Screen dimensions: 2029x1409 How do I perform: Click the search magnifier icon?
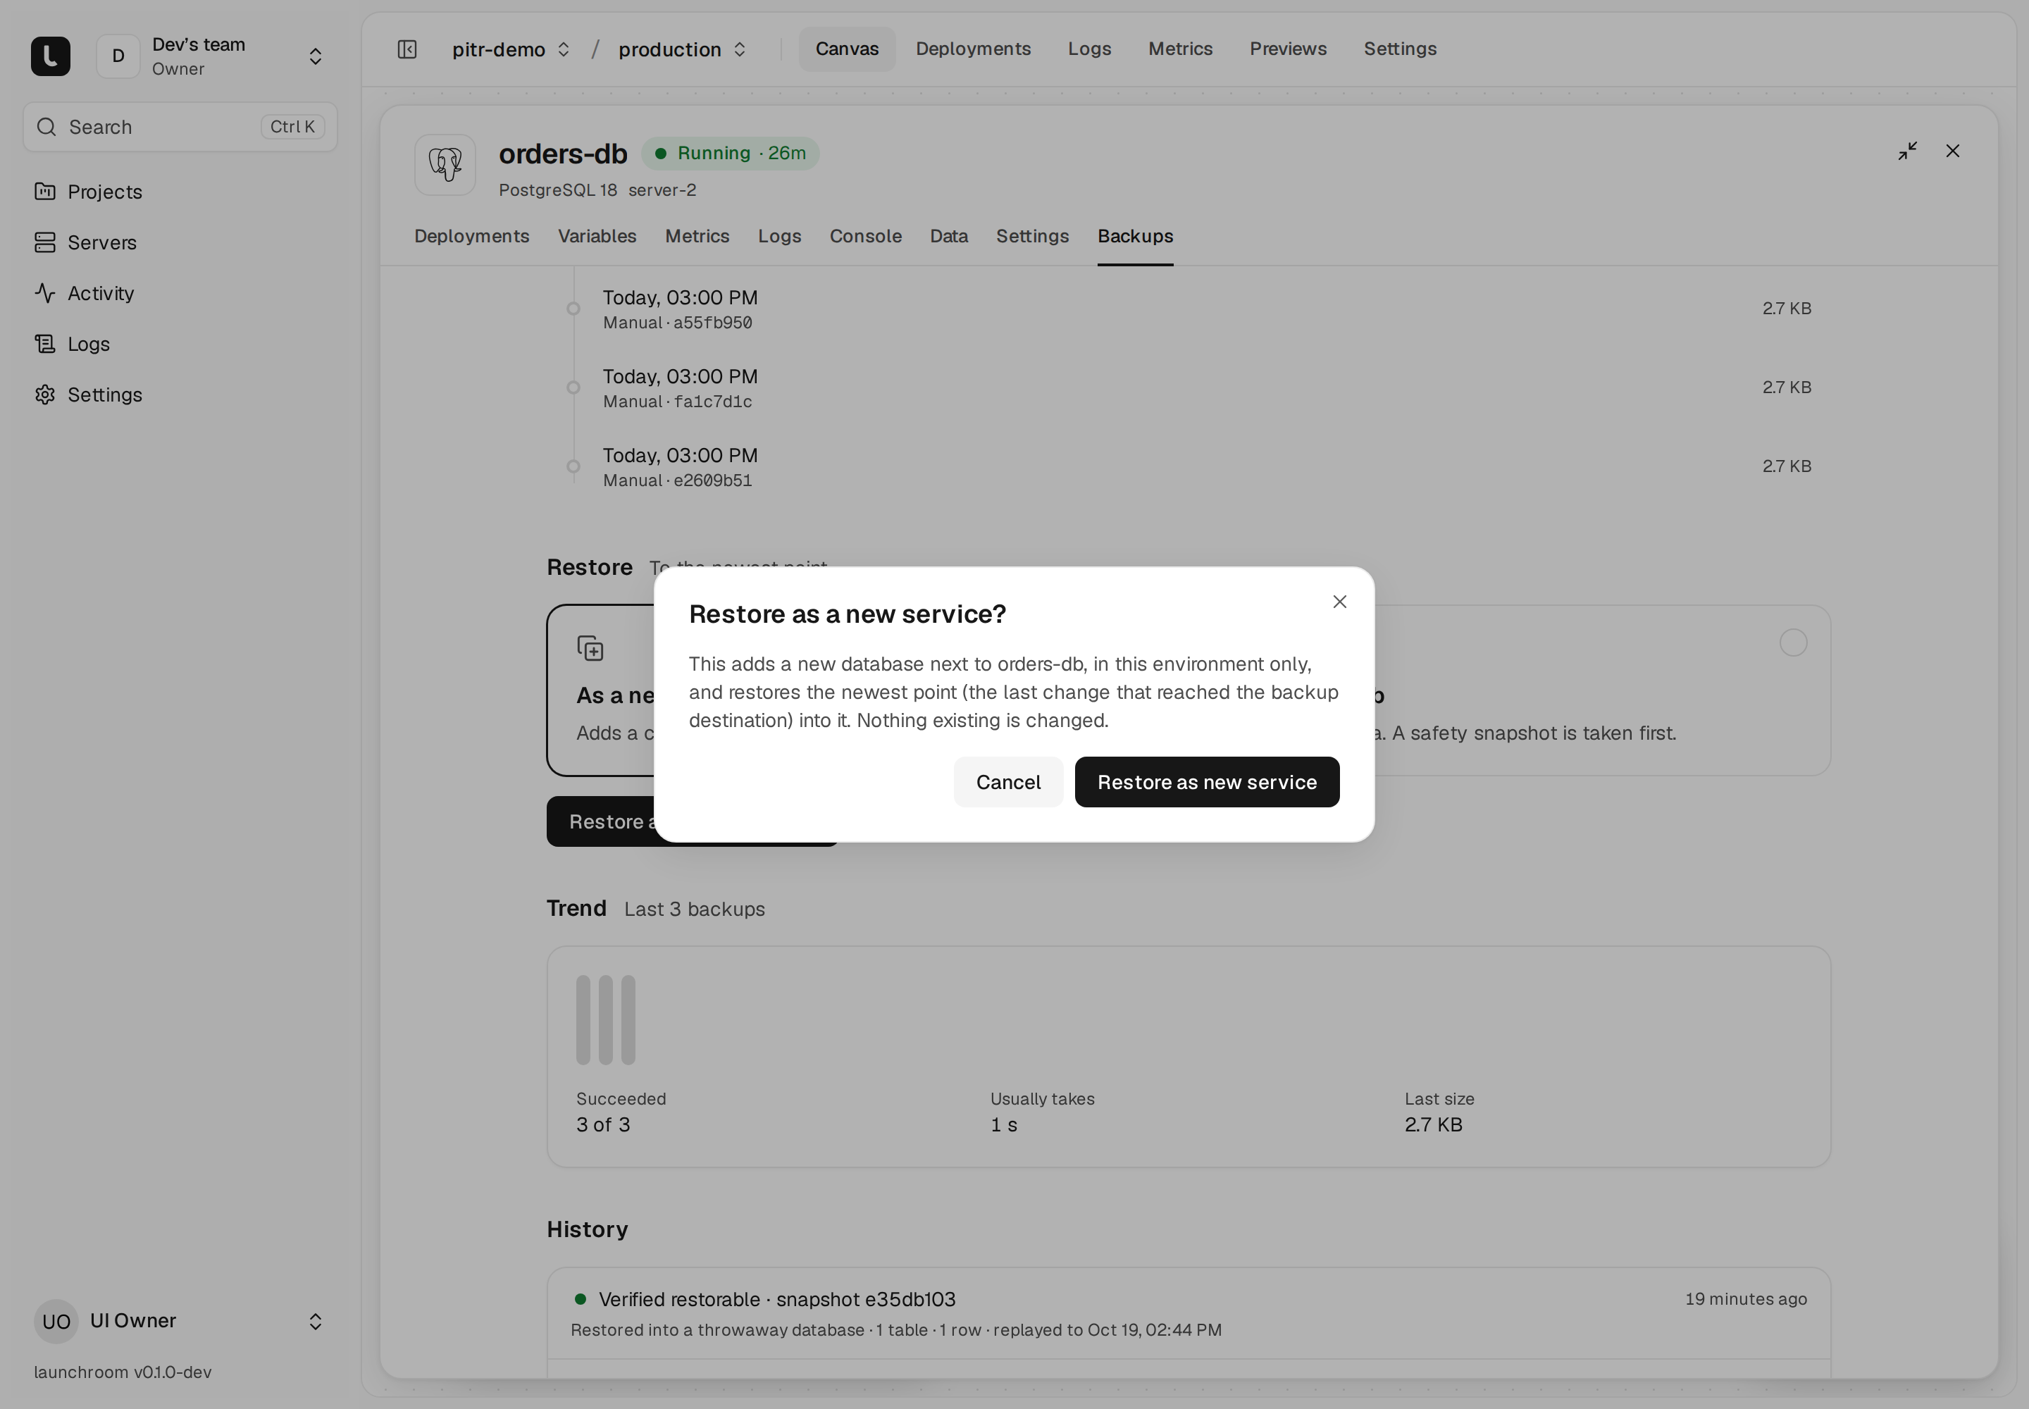coord(46,127)
